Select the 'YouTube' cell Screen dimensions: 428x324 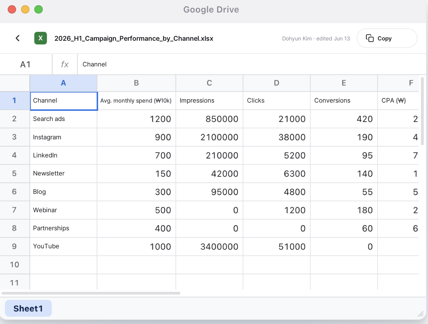63,247
